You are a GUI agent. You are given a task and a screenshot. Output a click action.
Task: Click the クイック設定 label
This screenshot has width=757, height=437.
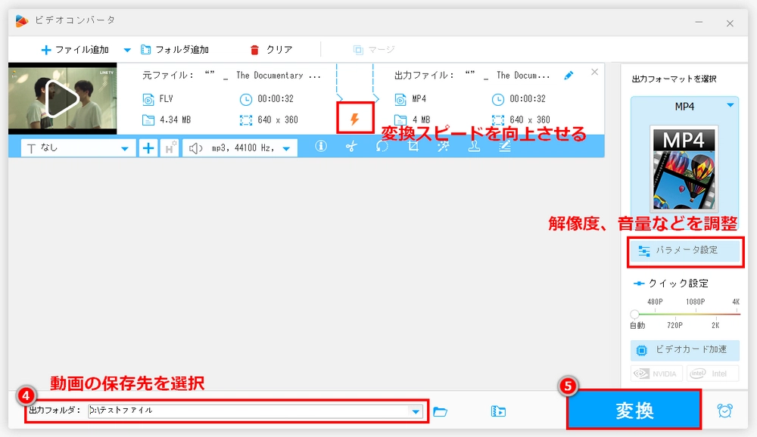click(678, 284)
